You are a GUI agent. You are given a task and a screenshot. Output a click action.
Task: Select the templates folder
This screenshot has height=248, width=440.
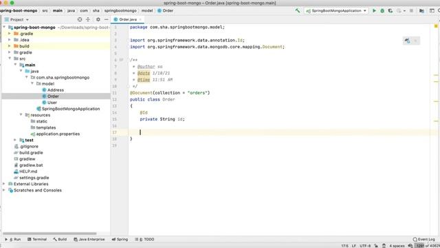coord(43,127)
